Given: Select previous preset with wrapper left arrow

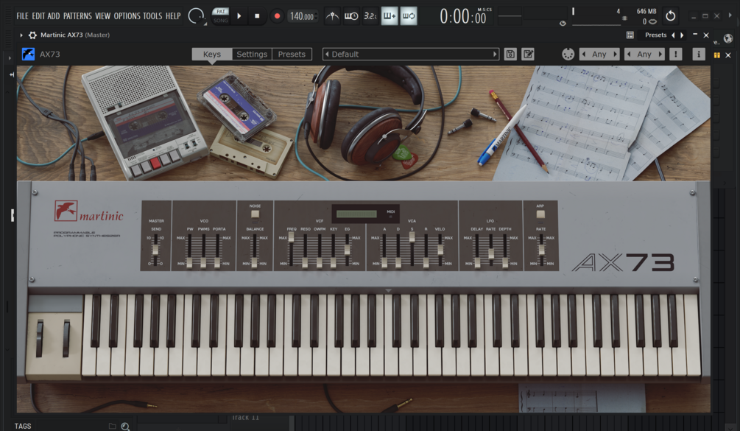Looking at the screenshot, I should click(x=673, y=35).
